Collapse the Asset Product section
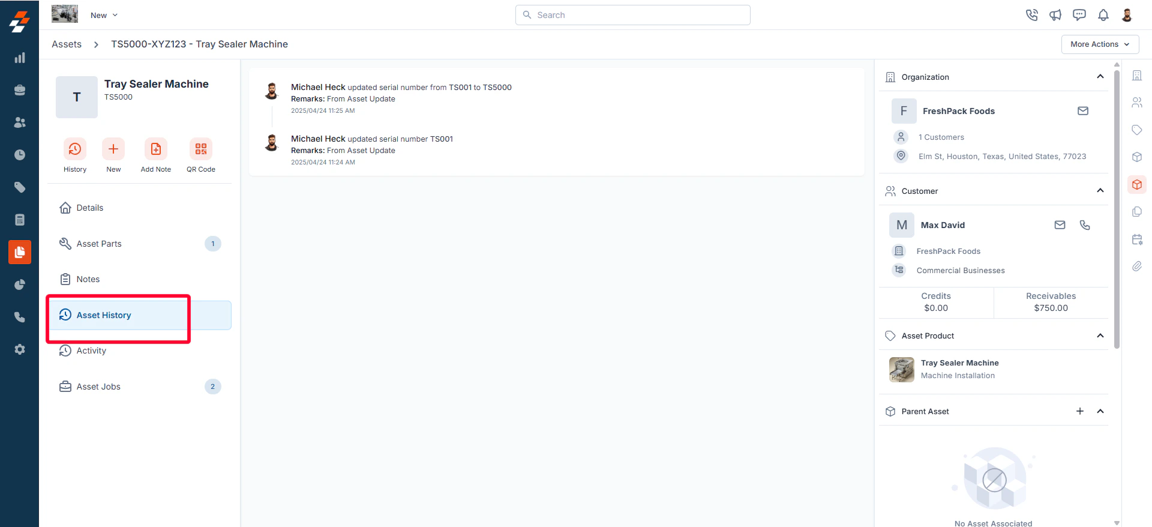 [x=1100, y=336]
